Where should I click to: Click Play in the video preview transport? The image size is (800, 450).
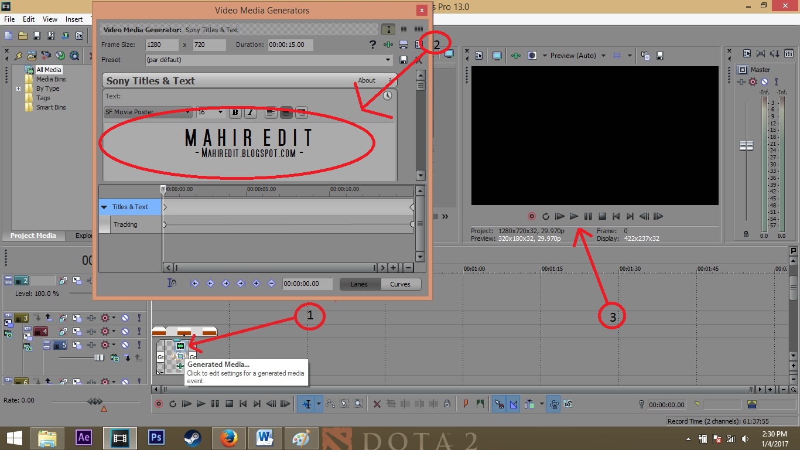coord(574,216)
